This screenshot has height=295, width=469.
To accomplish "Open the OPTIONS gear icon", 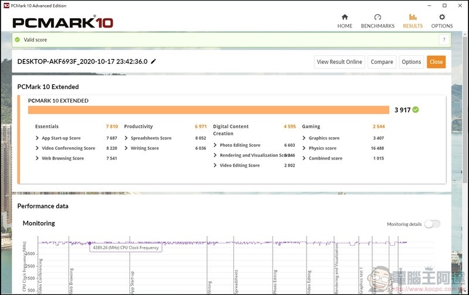I will tap(442, 18).
